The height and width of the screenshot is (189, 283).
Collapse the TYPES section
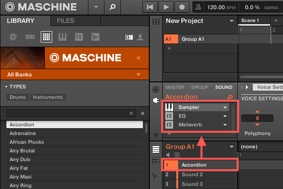point(6,87)
